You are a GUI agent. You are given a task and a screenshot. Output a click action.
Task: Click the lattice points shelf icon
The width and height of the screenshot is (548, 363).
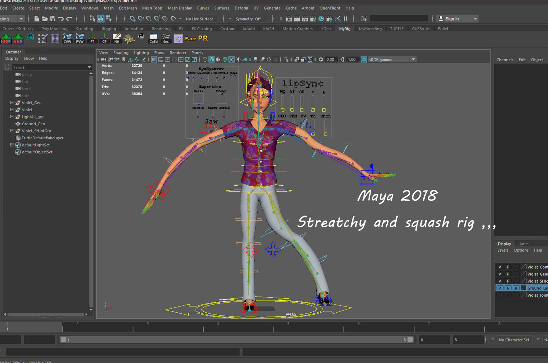pyautogui.click(x=129, y=39)
